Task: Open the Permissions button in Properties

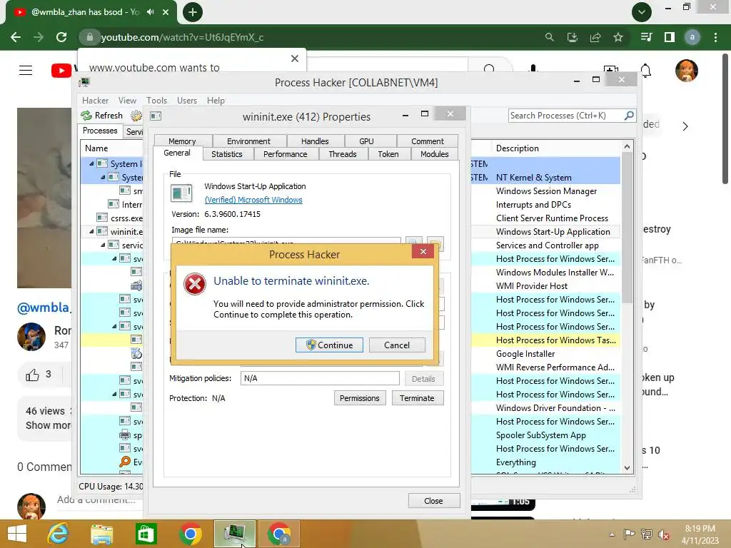Action: point(360,398)
